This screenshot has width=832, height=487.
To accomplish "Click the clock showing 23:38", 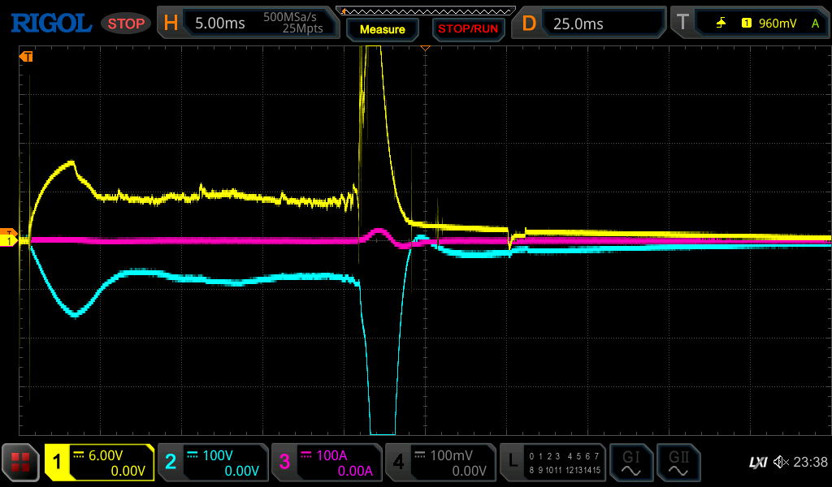I will (810, 463).
